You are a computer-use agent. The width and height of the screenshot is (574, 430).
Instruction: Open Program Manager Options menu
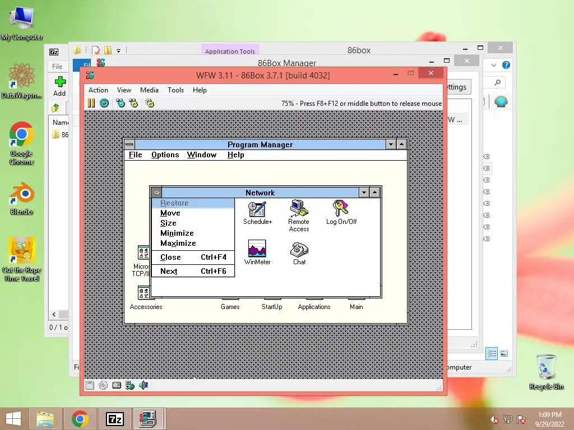click(165, 155)
